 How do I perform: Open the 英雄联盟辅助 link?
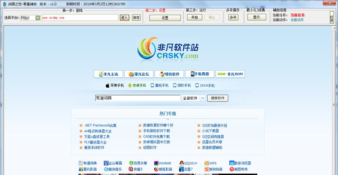(x=212, y=148)
